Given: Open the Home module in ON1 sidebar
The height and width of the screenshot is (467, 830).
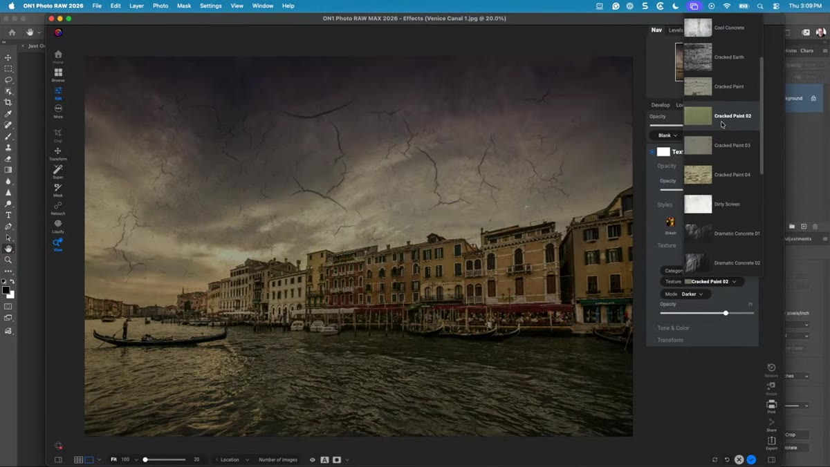Looking at the screenshot, I should coord(58,57).
